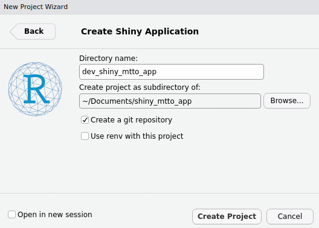Focus the Directory name text field
The image size is (319, 228).
pyautogui.click(x=172, y=72)
